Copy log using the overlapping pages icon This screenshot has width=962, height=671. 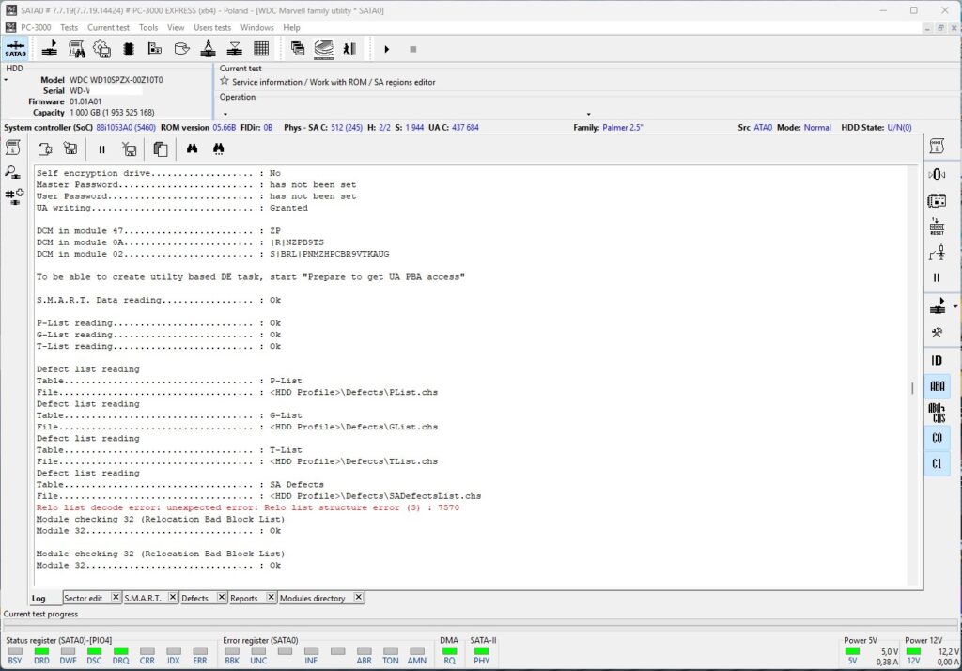pyautogui.click(x=160, y=149)
